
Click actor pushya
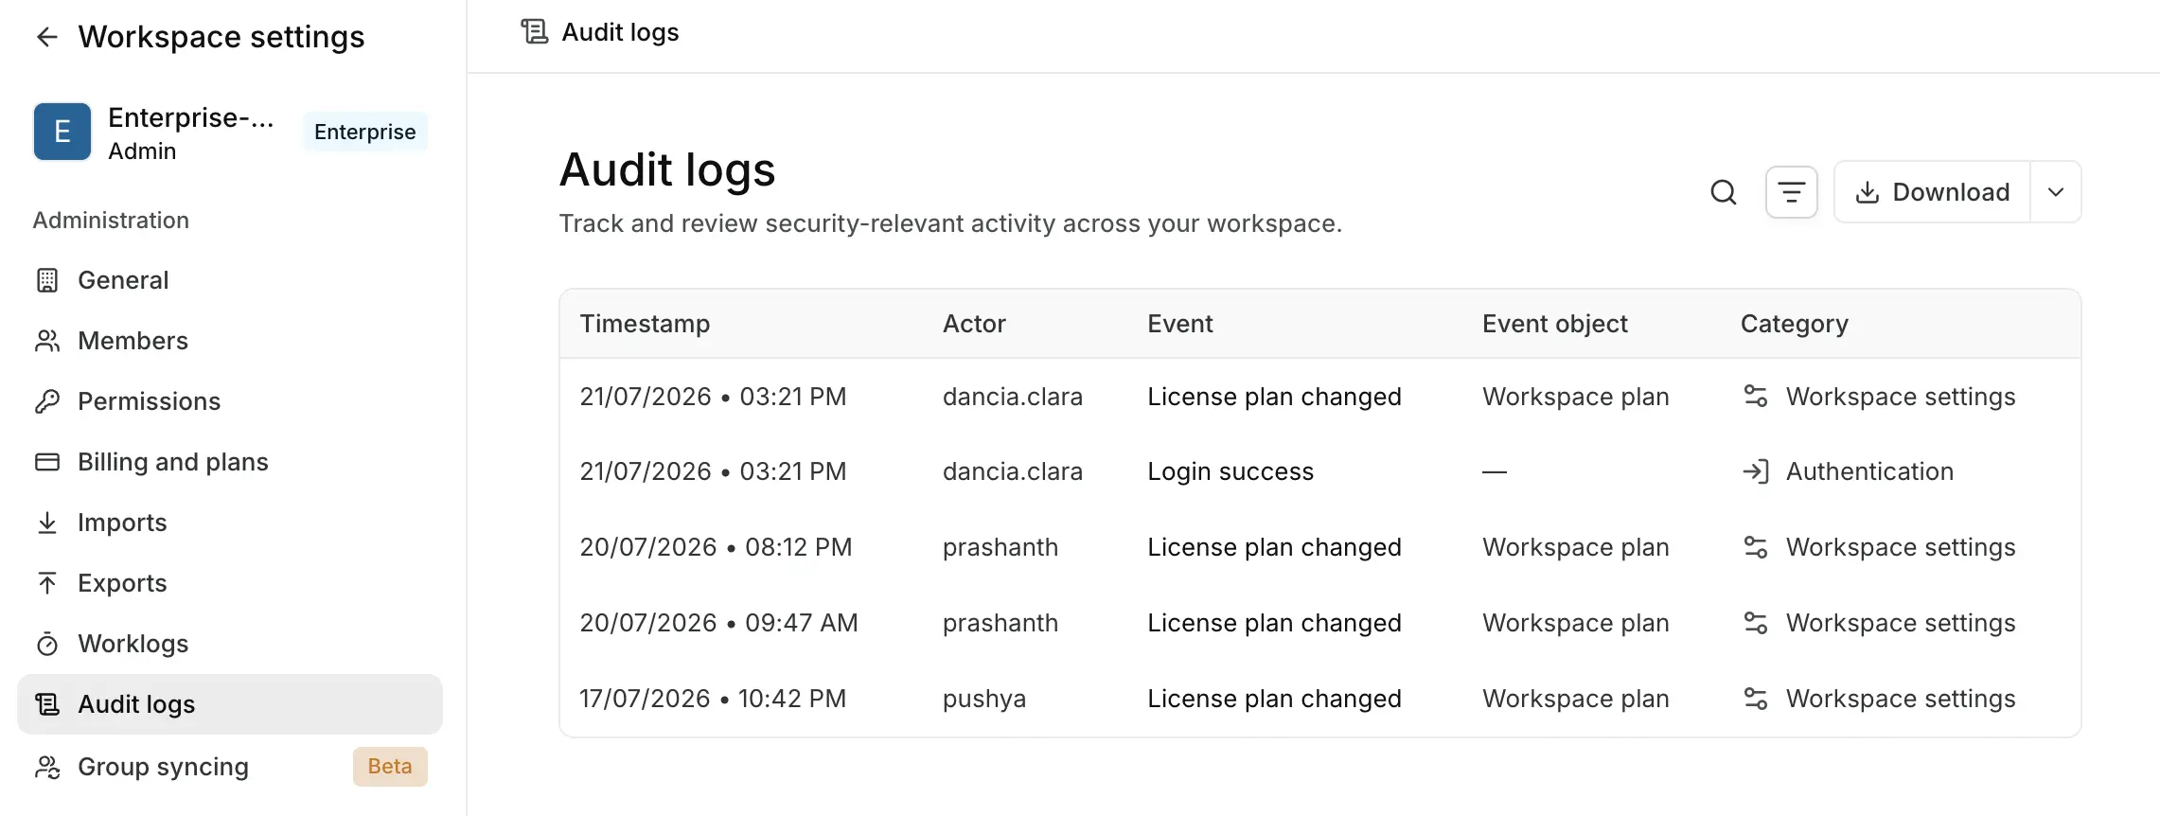[984, 699]
